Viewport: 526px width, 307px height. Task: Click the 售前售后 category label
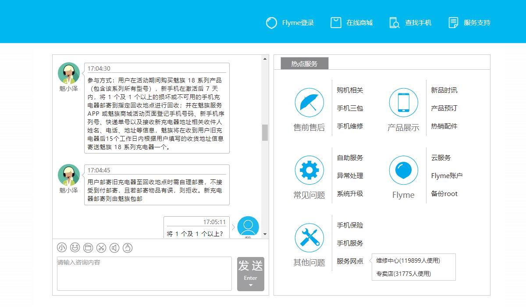click(x=309, y=128)
